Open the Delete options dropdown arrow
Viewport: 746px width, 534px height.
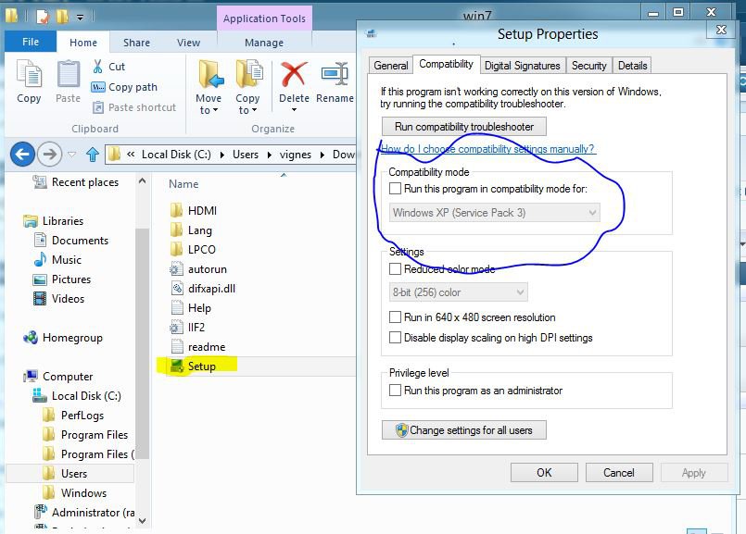[x=294, y=110]
